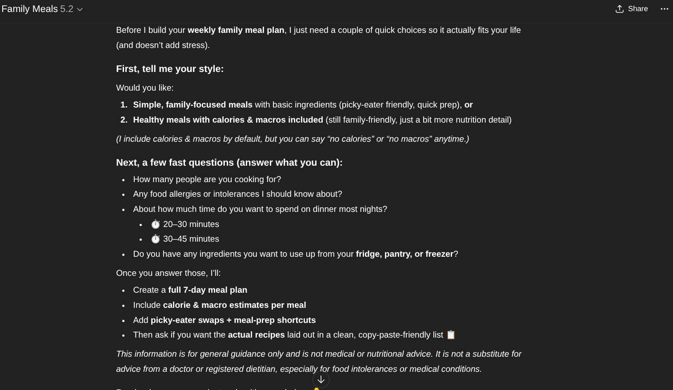
Task: Click the scroll-to-bottom down arrow button
Action: point(321,380)
